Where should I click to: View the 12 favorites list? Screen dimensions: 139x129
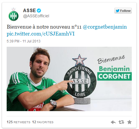tap(43, 122)
